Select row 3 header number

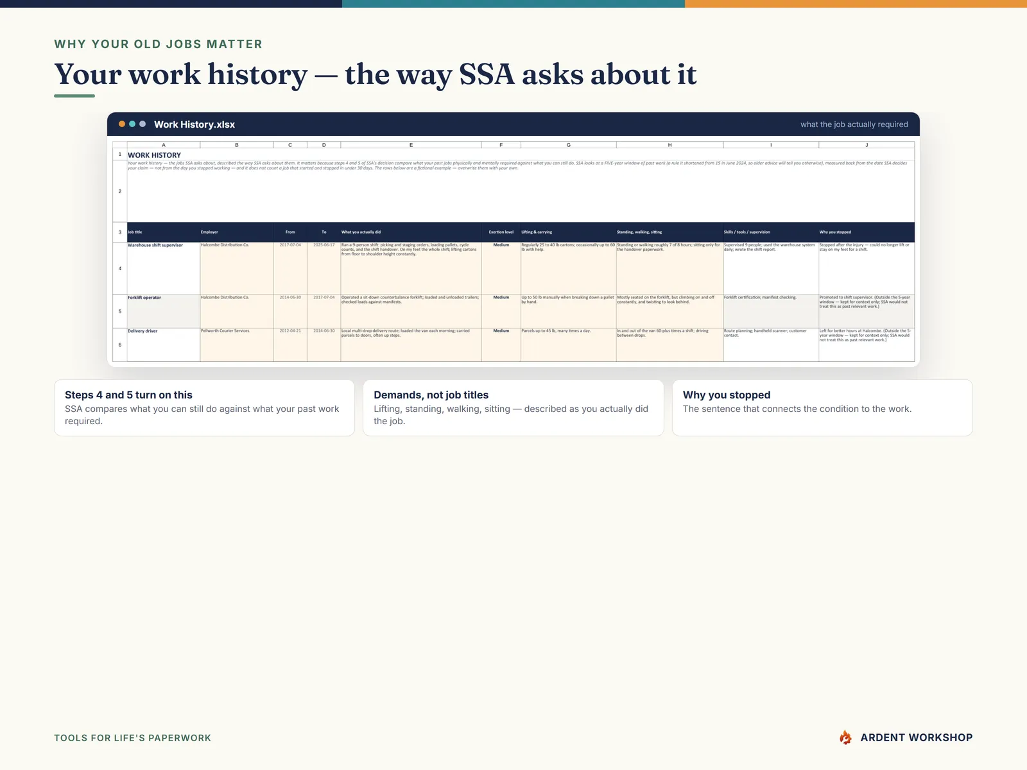(x=120, y=232)
